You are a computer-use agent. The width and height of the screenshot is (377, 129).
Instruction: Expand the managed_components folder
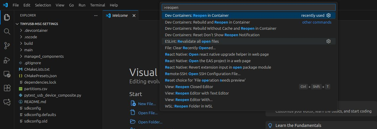click(21, 56)
